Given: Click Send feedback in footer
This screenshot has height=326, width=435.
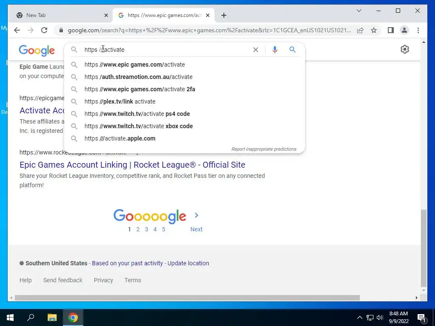Looking at the screenshot, I should [x=63, y=280].
